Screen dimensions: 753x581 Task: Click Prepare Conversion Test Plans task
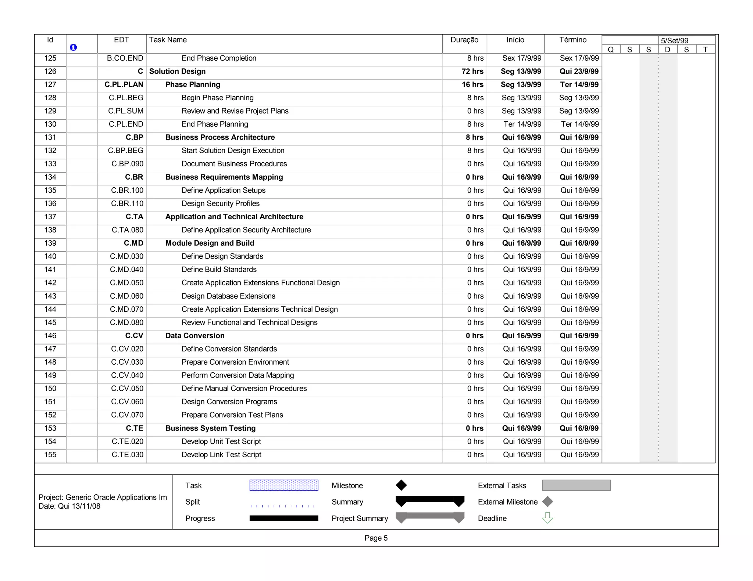[232, 415]
